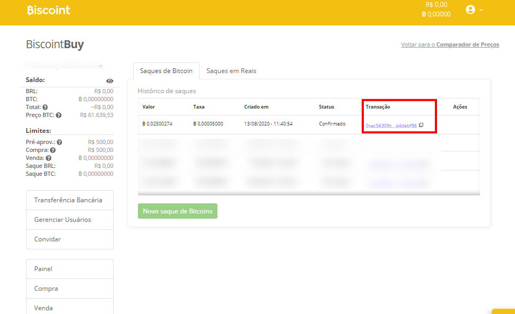Click the Confirmado status cell

click(x=332, y=124)
